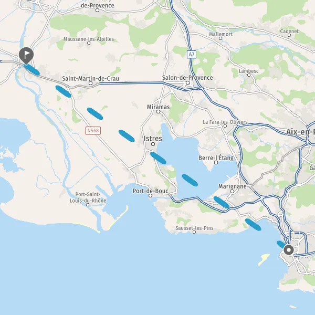Screen dimensions: 315x315
Task: Click the Port-de-Bouc town label
Action: 151,191
